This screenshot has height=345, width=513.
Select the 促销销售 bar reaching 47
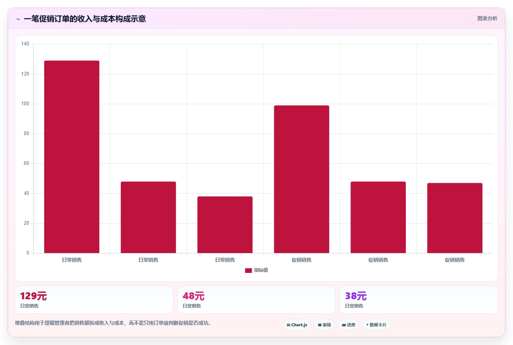tap(455, 218)
